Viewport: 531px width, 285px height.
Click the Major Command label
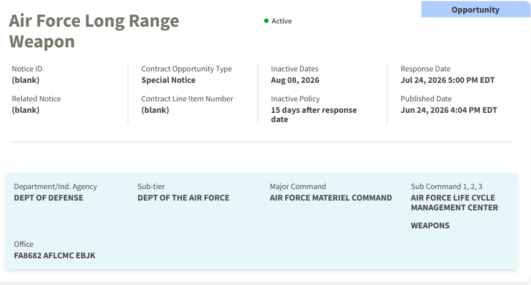coord(298,186)
